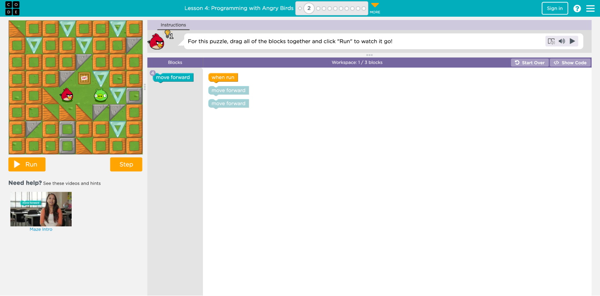Open the help question mark icon
This screenshot has width=600, height=296.
(x=577, y=8)
